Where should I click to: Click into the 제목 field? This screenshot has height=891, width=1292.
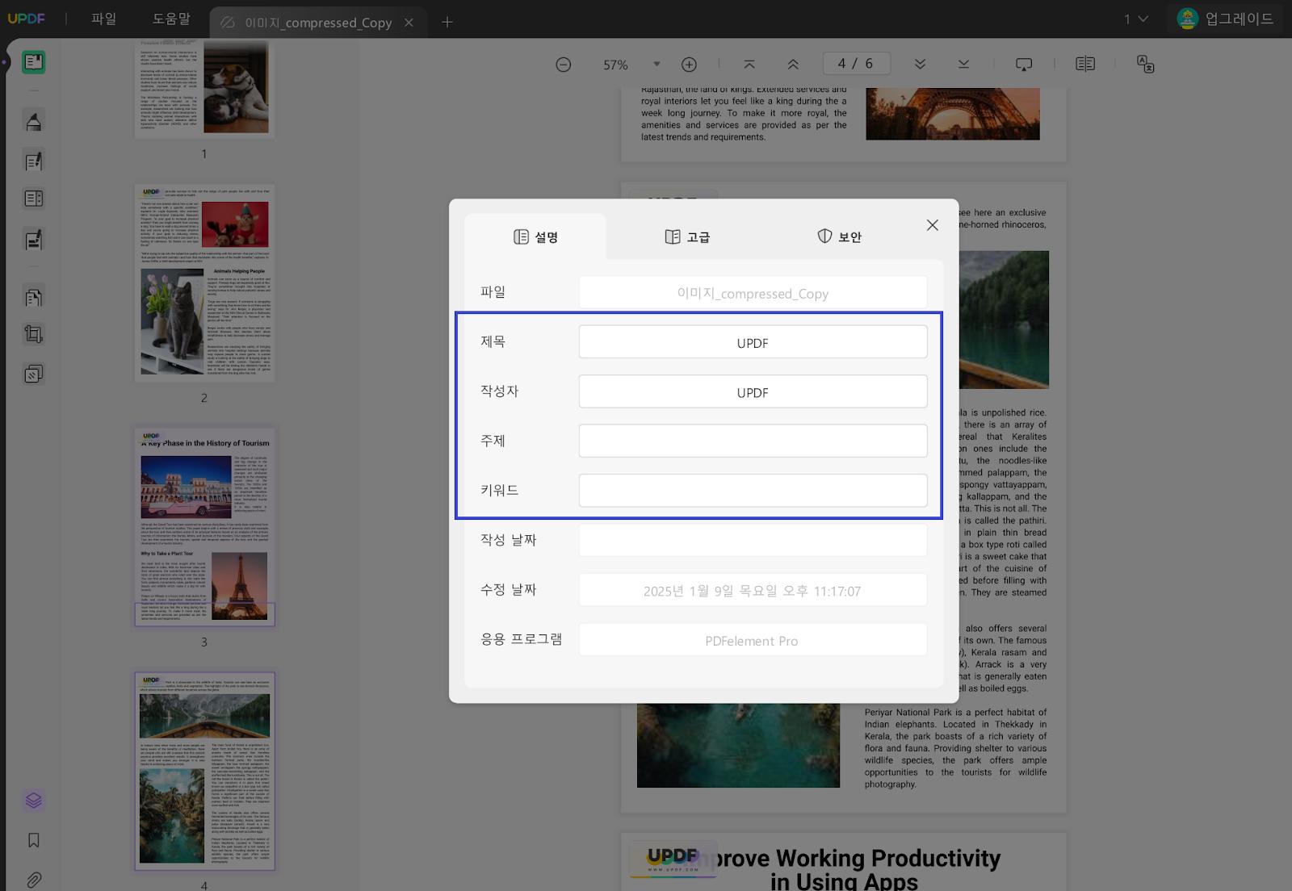(753, 342)
